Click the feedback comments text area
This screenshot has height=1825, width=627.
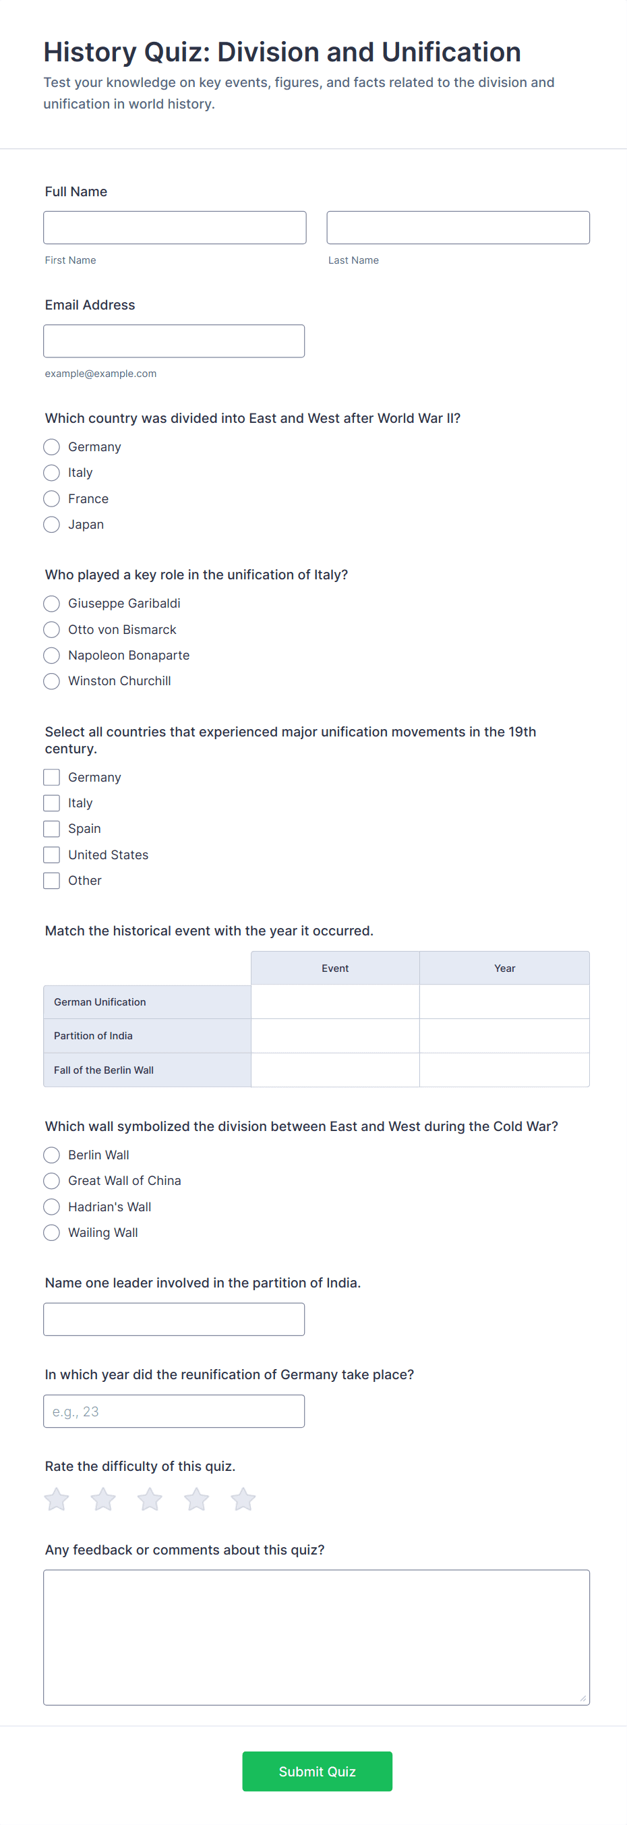[316, 1638]
